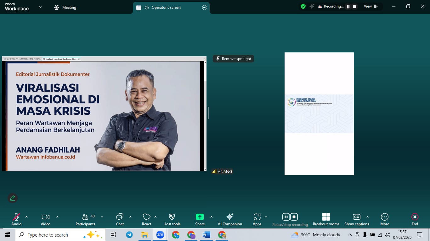This screenshot has width=430, height=241.
Task: End the meeting
Action: click(415, 217)
